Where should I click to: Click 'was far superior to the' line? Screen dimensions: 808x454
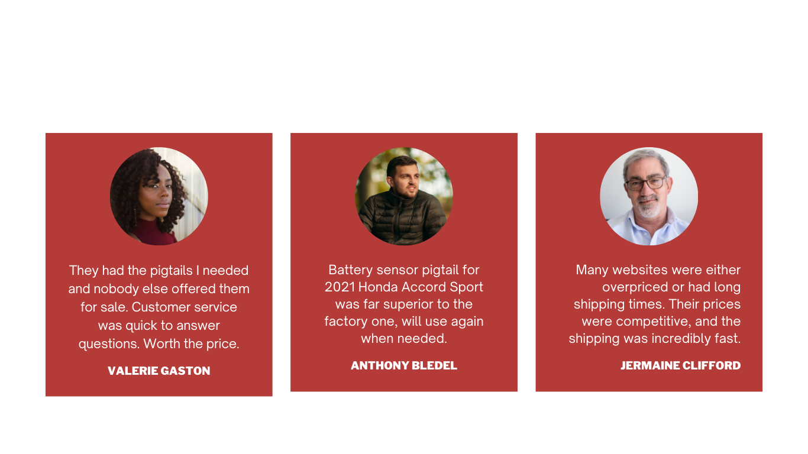[x=404, y=304]
